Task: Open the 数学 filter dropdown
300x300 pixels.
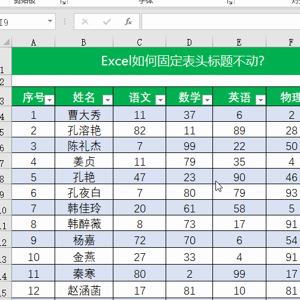Action: pos(207,100)
